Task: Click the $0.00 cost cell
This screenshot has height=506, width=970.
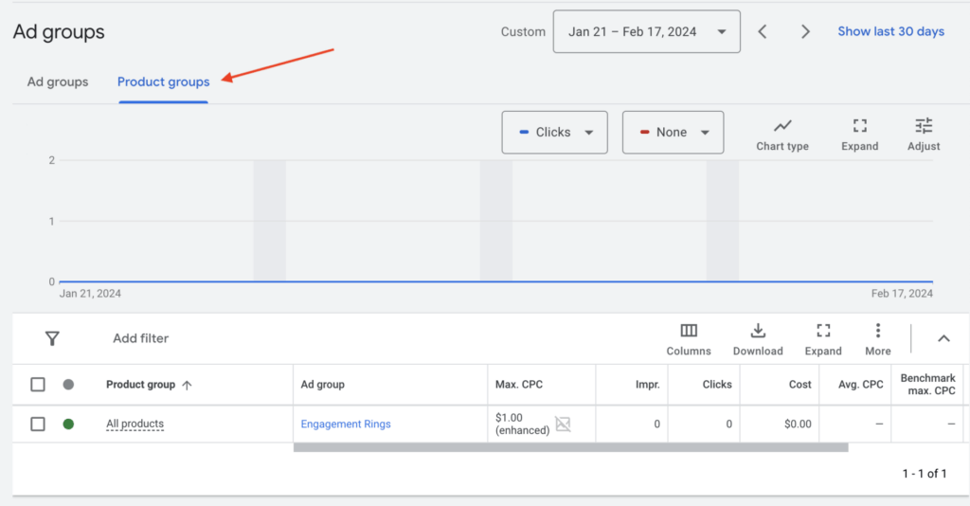Action: click(798, 424)
